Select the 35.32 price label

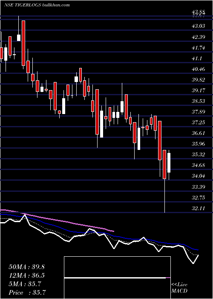point(199,155)
